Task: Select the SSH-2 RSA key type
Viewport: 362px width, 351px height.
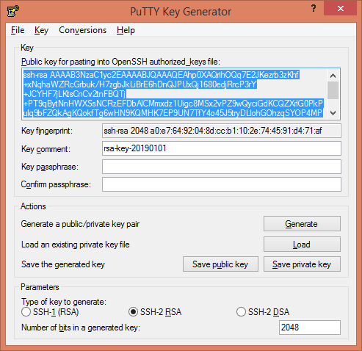Action: point(155,312)
